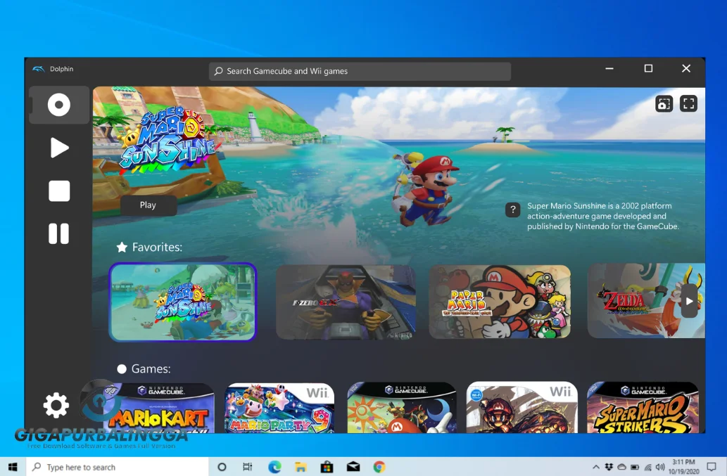Toggle the Favorites star indicator
727x476 pixels.
coord(121,247)
